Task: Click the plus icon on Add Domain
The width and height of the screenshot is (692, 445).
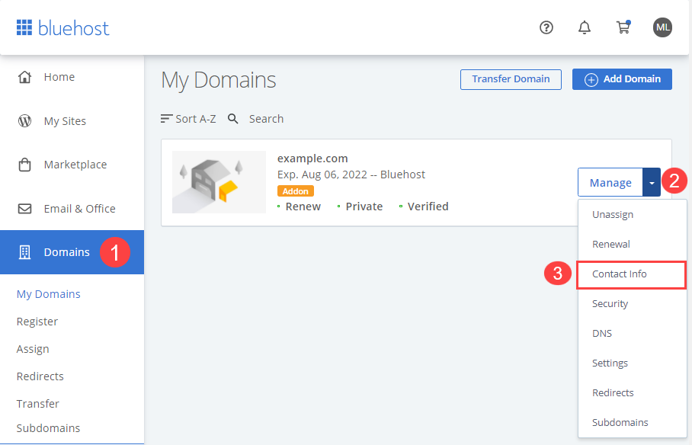Action: pyautogui.click(x=591, y=79)
